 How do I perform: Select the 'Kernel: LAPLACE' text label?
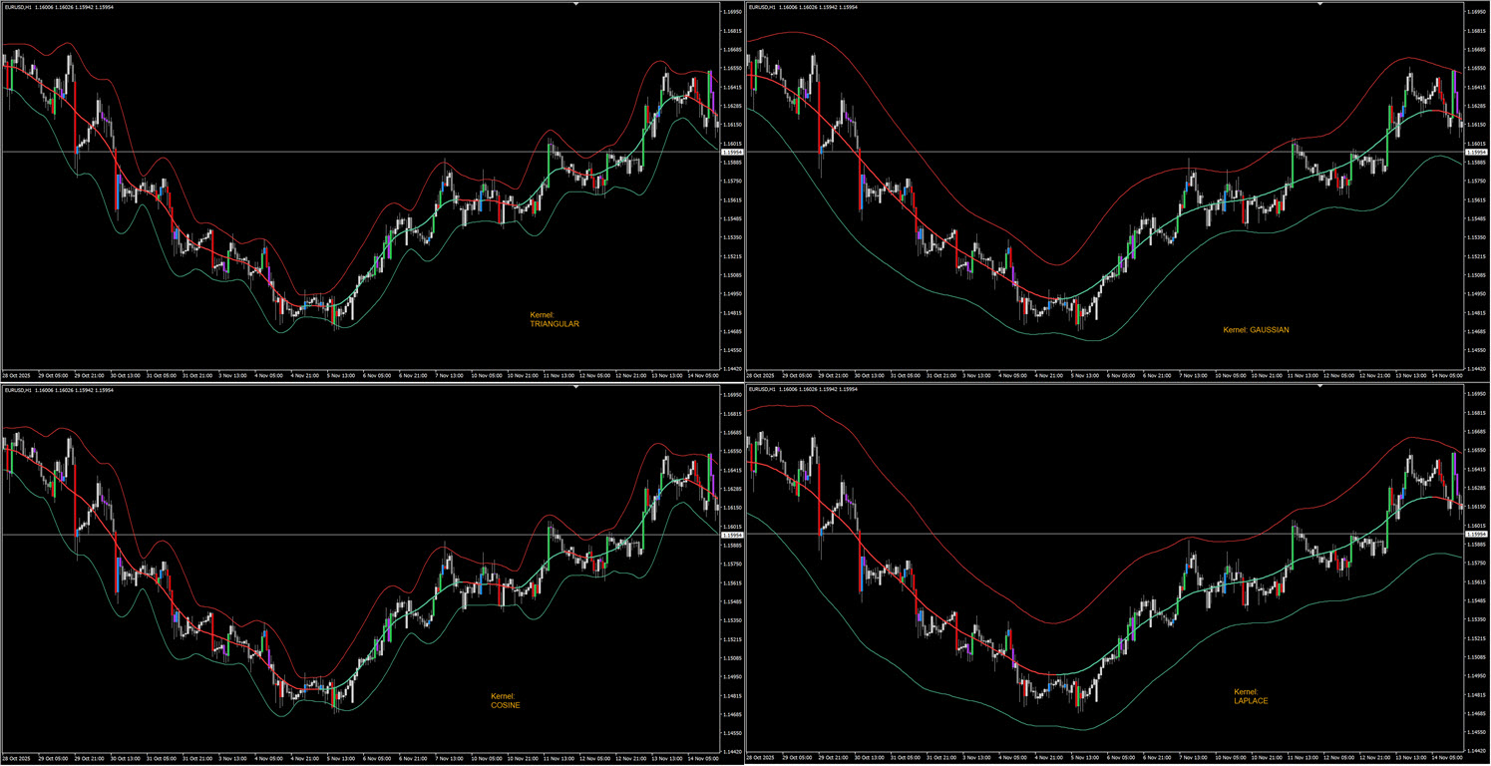[1251, 696]
